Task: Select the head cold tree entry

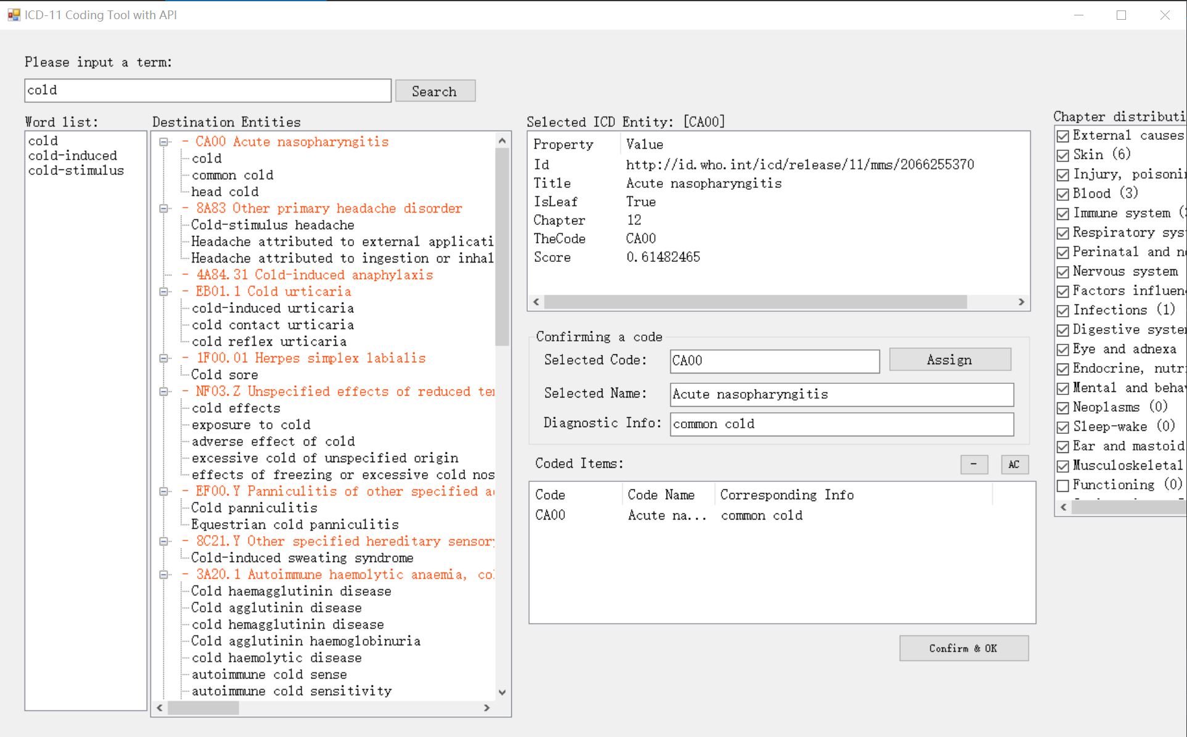Action: tap(225, 192)
